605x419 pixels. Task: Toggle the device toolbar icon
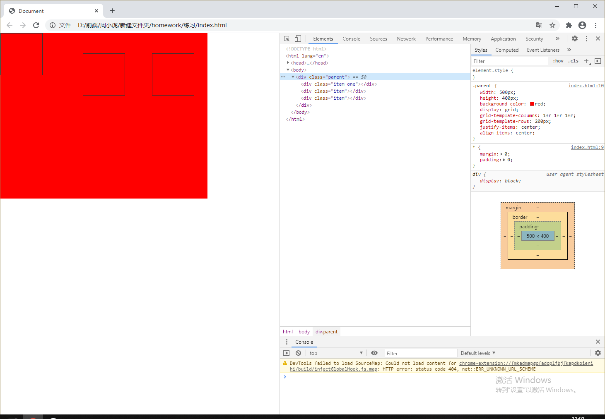pos(298,38)
